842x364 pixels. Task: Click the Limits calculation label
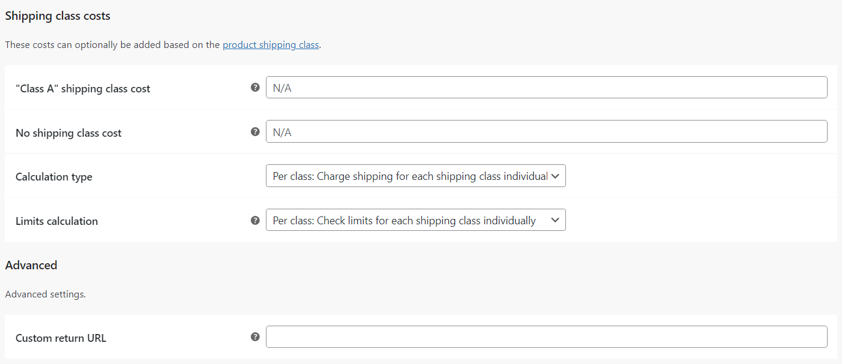pos(56,221)
